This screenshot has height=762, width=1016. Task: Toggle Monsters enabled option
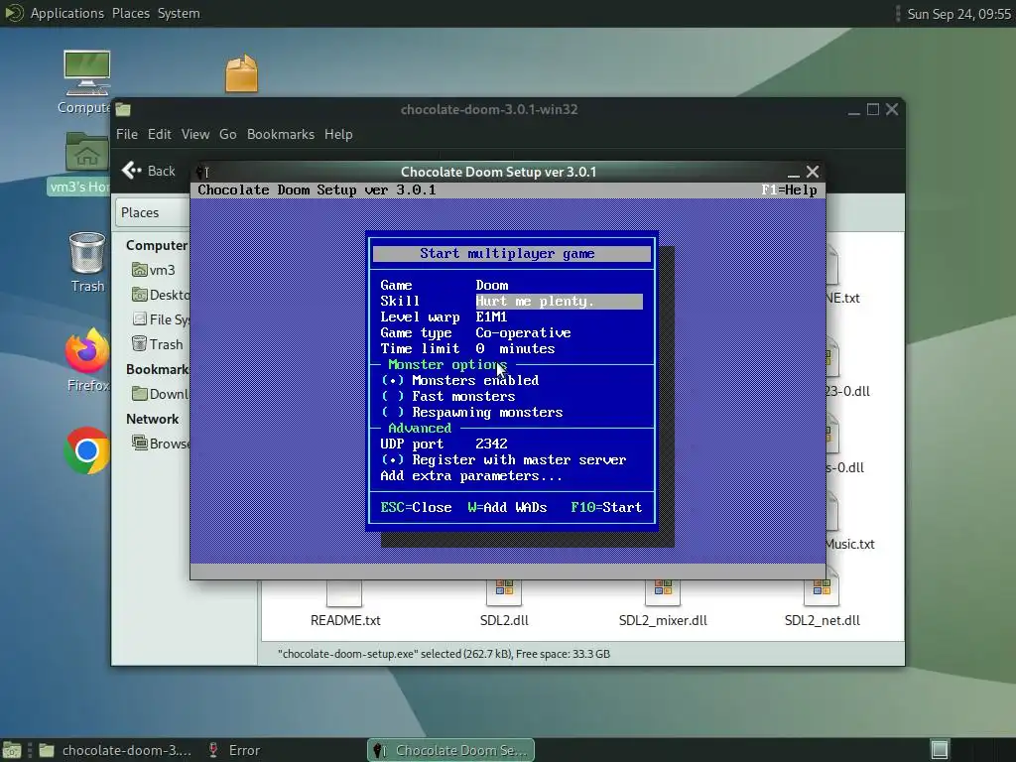pos(460,380)
